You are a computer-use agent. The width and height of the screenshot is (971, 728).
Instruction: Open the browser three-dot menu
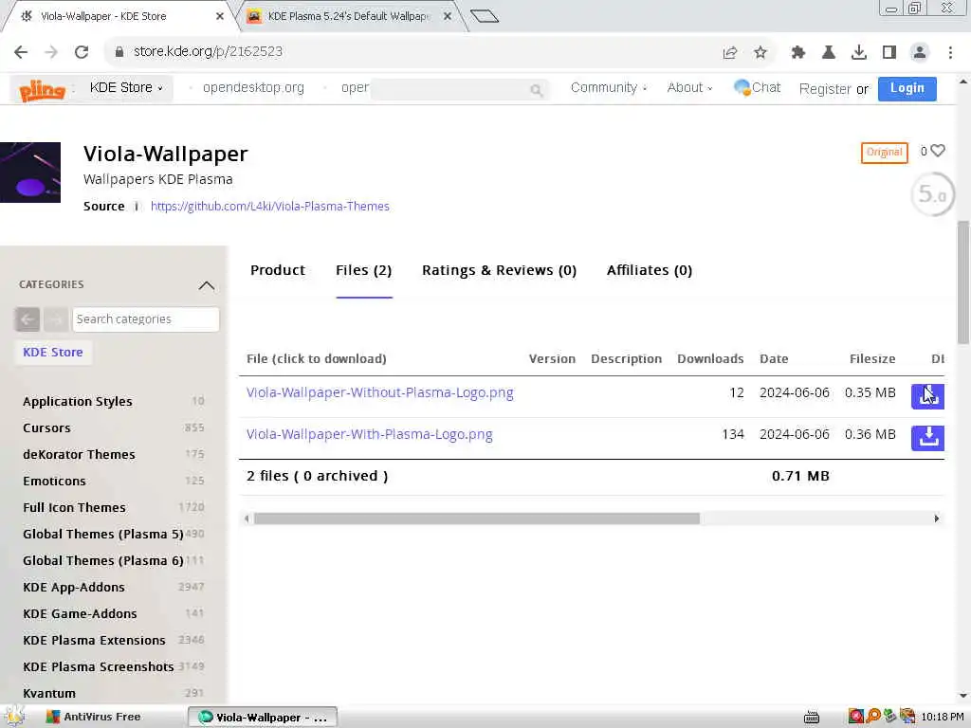(x=950, y=53)
